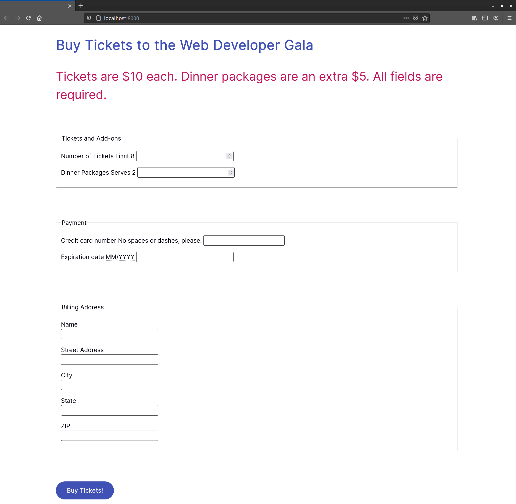This screenshot has width=516, height=504.
Task: Click the Save to Pocket icon
Action: coord(415,18)
